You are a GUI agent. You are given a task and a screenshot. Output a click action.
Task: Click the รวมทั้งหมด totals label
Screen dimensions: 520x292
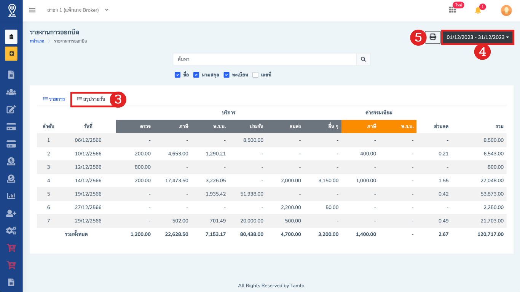coord(76,234)
